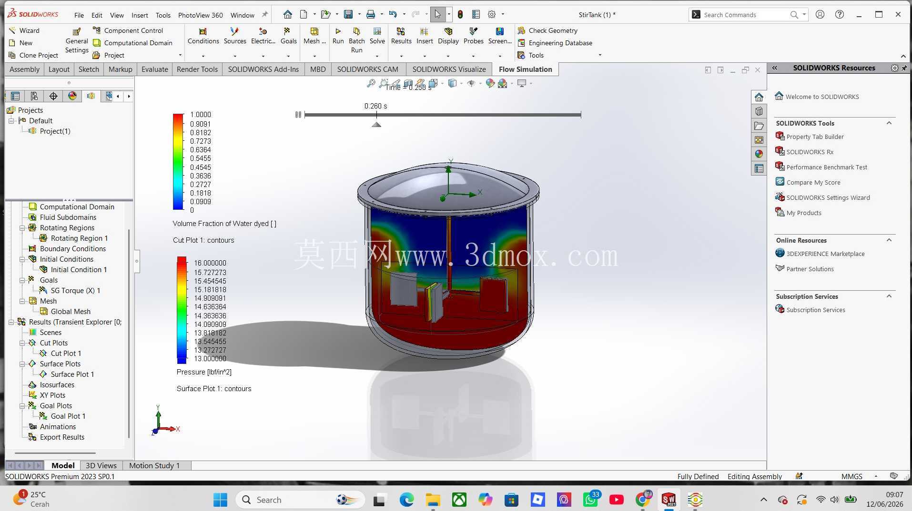Open Batch Run
The width and height of the screenshot is (912, 511).
(x=356, y=40)
